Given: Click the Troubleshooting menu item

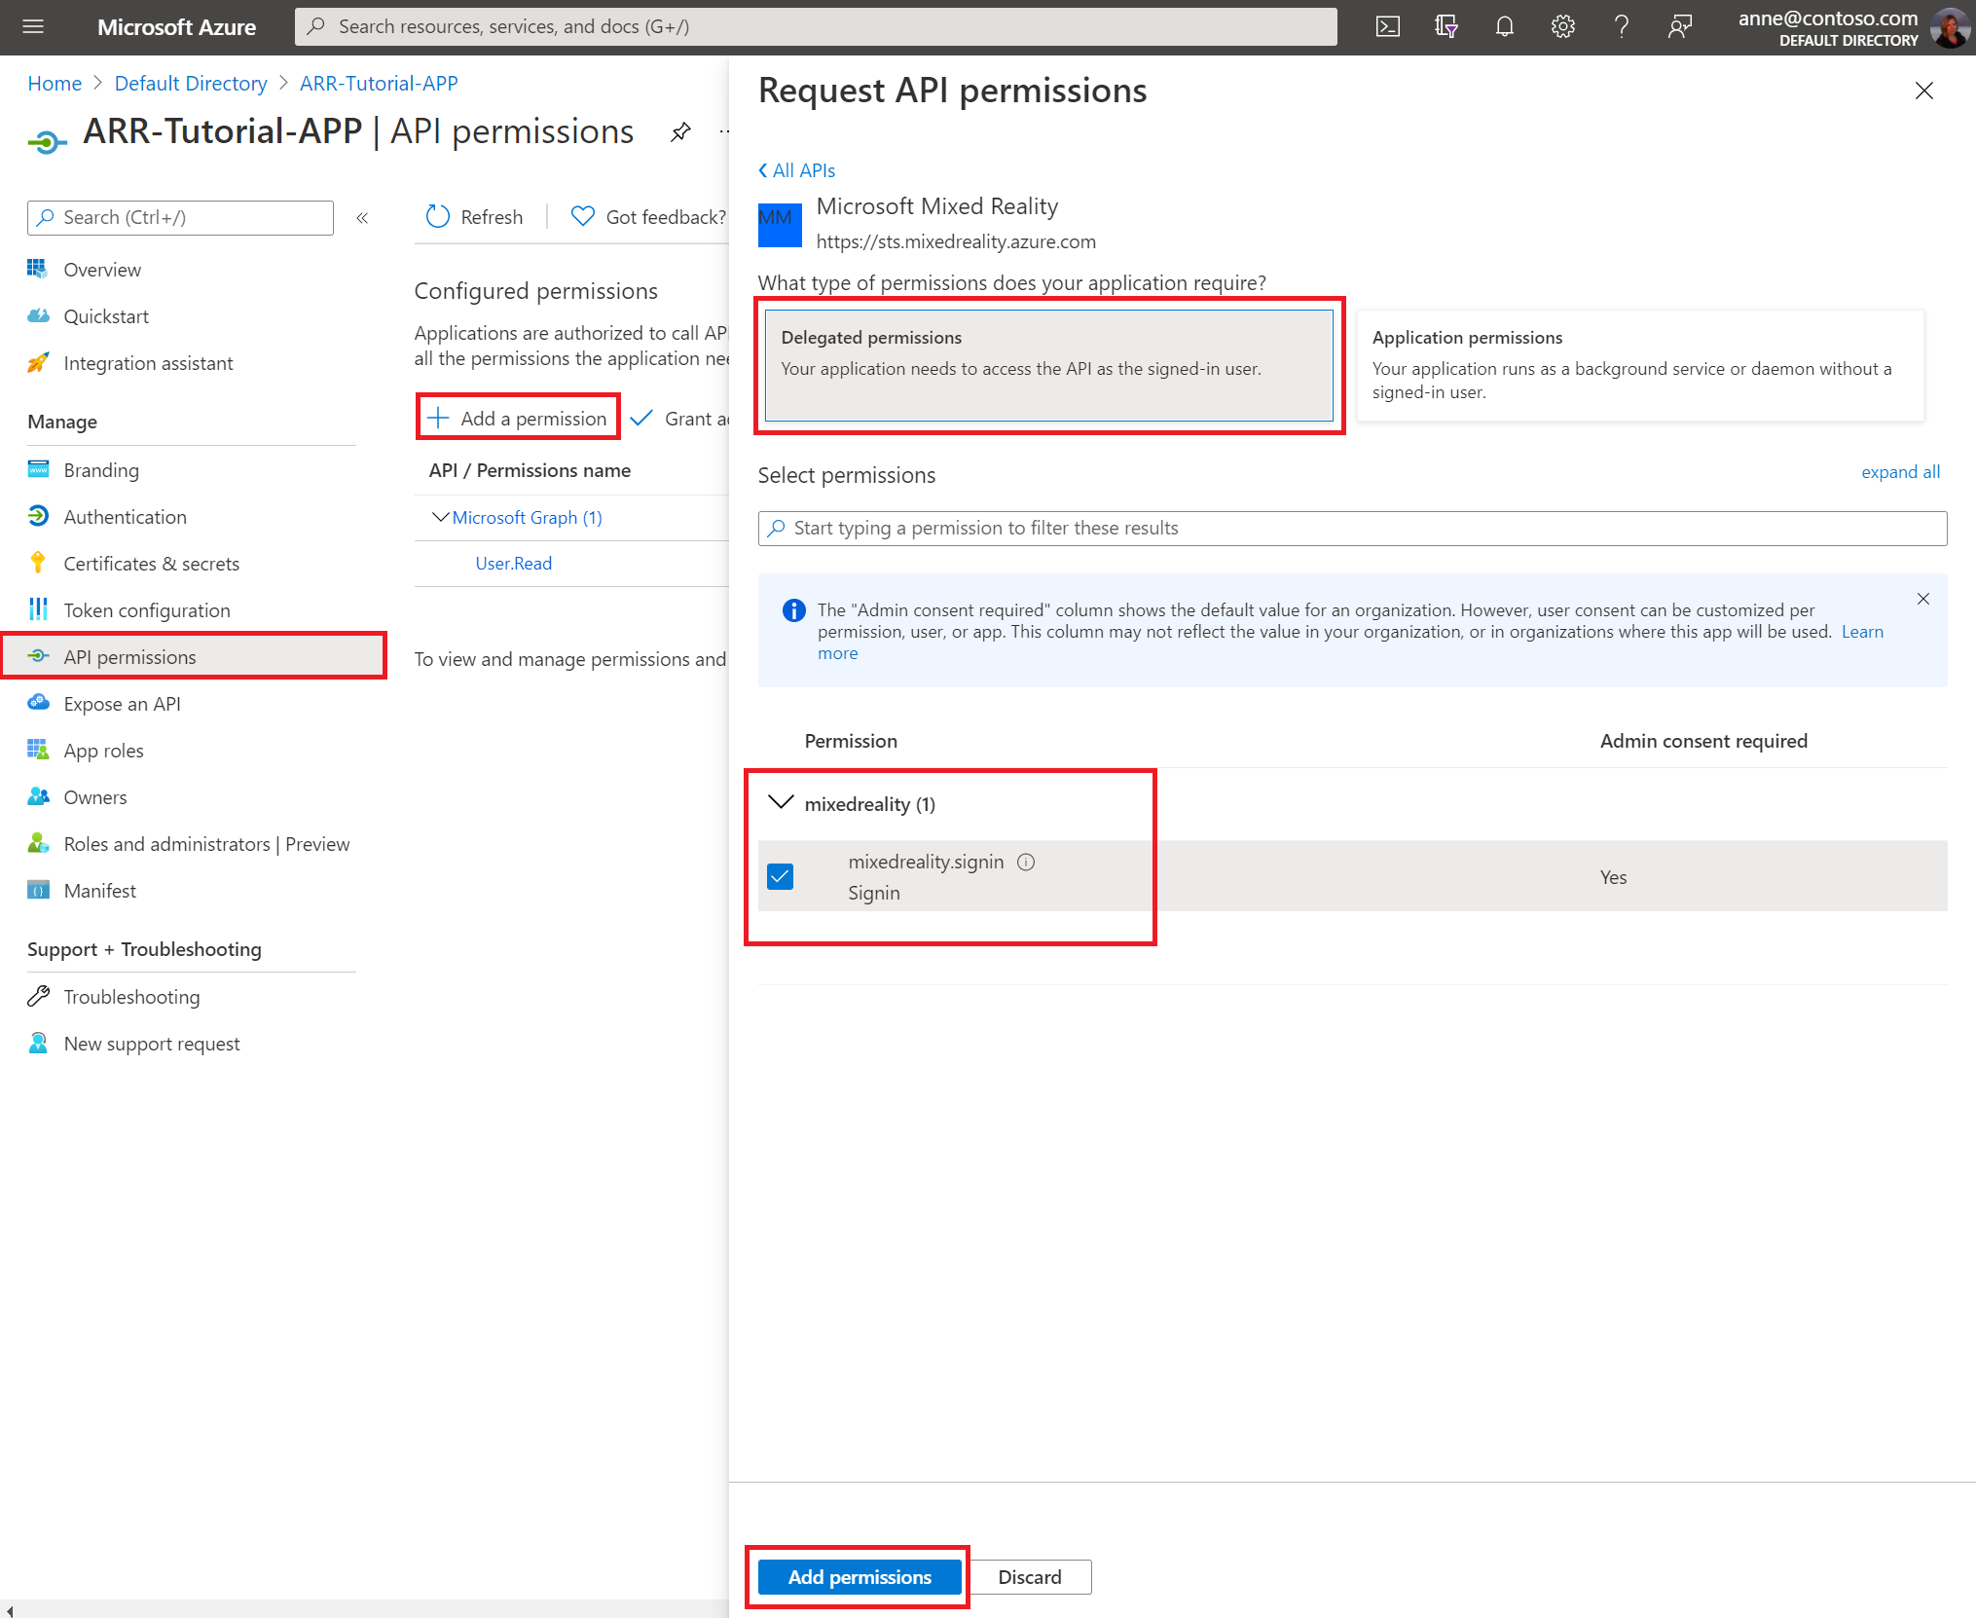Looking at the screenshot, I should [x=129, y=996].
